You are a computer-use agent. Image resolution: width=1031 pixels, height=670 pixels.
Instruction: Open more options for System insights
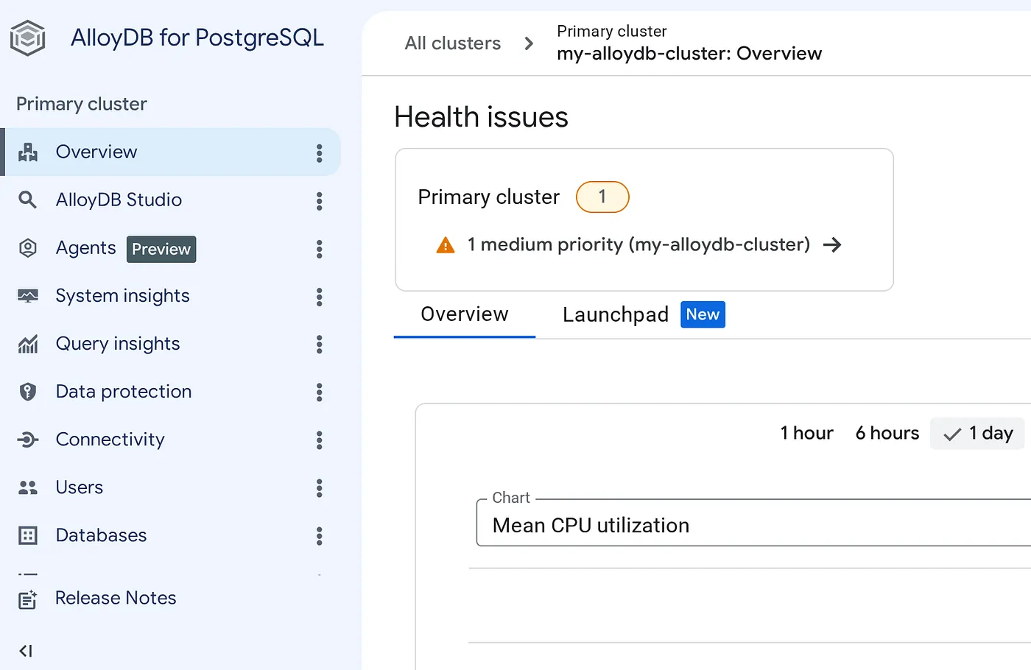tap(320, 297)
